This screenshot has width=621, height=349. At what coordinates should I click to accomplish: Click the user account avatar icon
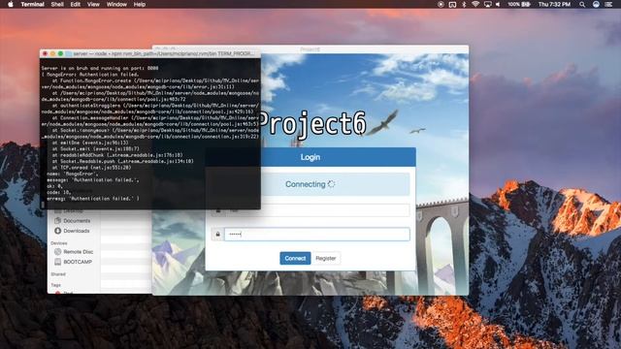point(596,4)
